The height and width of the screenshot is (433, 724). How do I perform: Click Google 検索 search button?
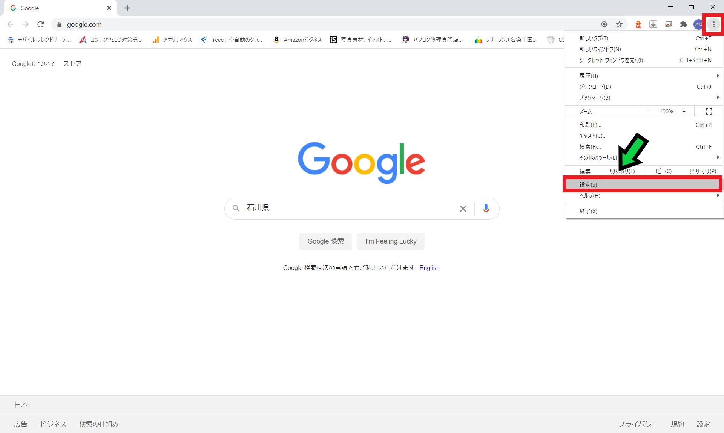click(327, 241)
